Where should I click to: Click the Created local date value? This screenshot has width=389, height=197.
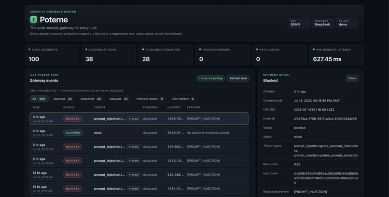coord(317,101)
